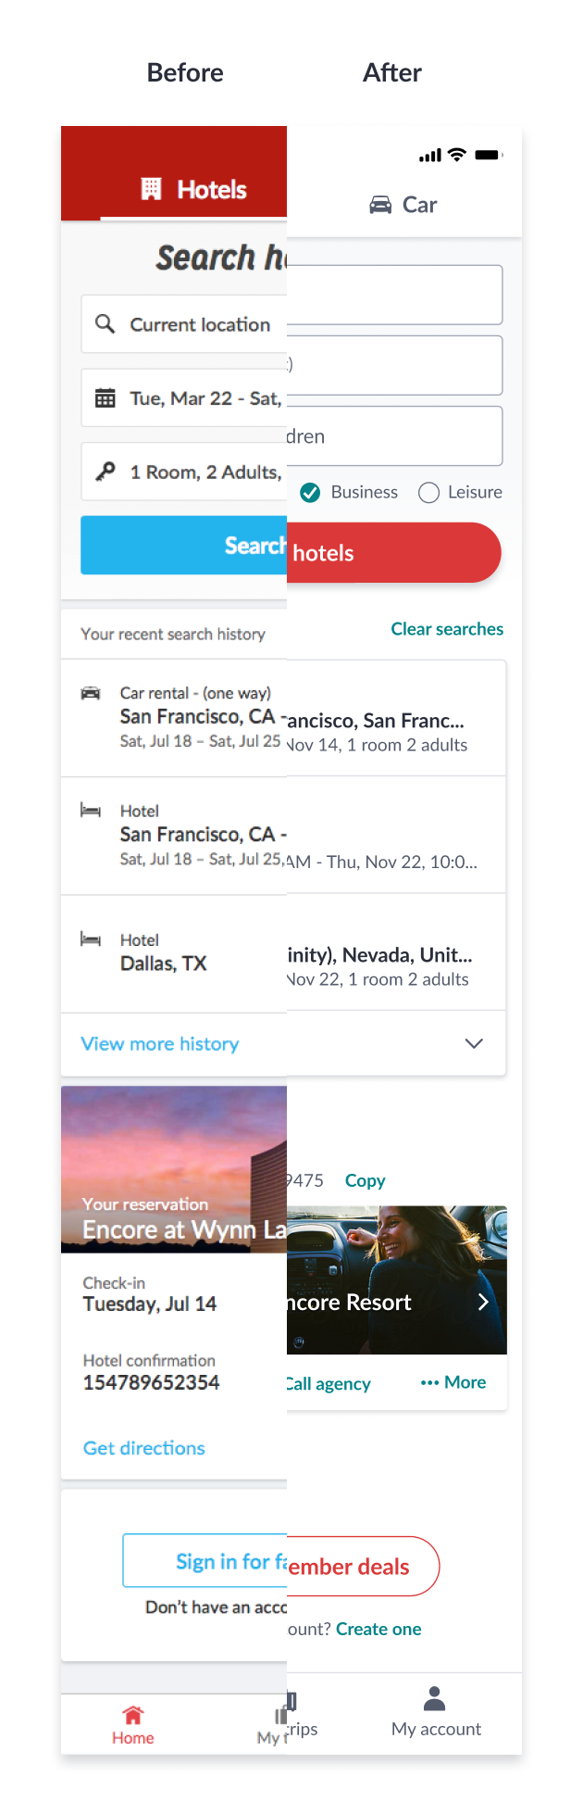This screenshot has height=1814, width=583.
Task: Click the key icon in the rooms field
Action: (x=105, y=472)
